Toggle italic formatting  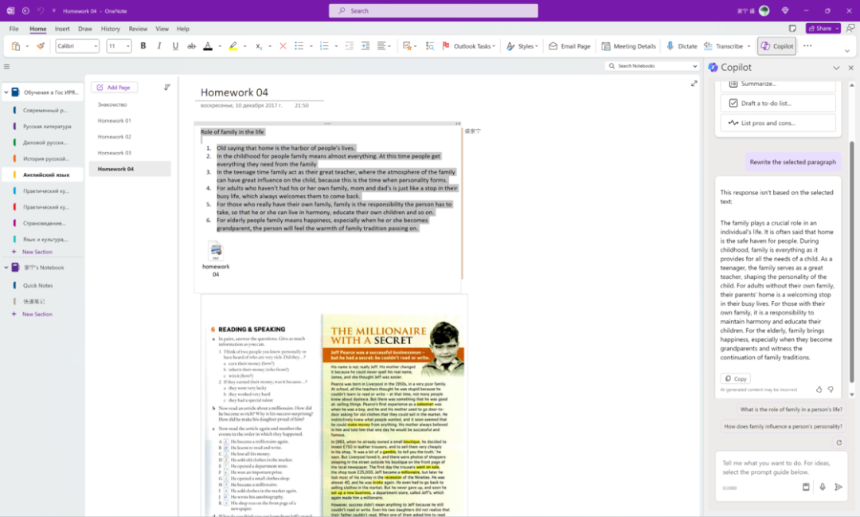coord(159,46)
